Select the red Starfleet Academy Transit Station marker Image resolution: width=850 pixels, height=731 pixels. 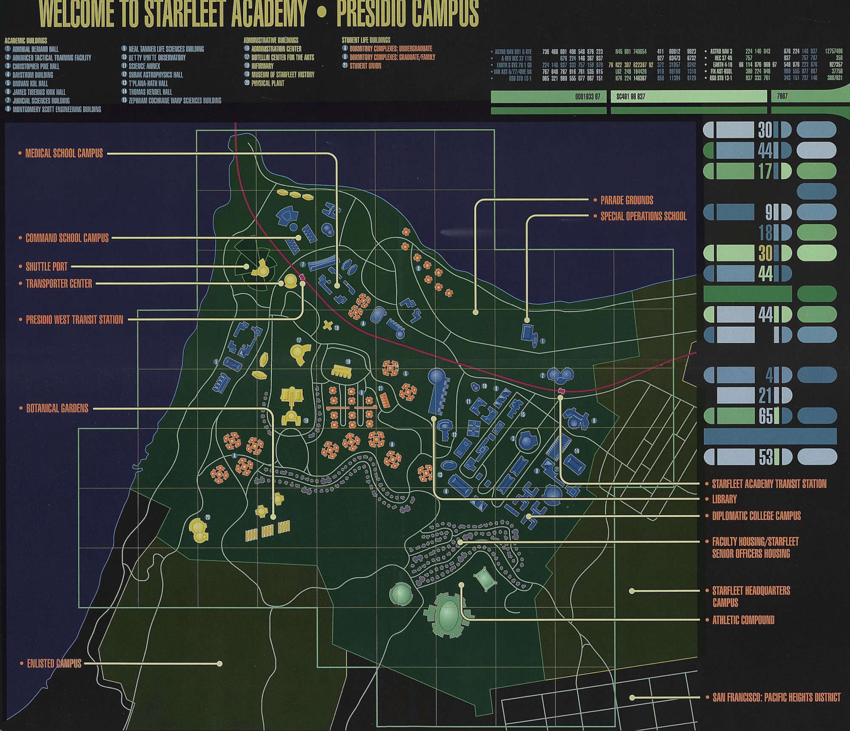[561, 390]
